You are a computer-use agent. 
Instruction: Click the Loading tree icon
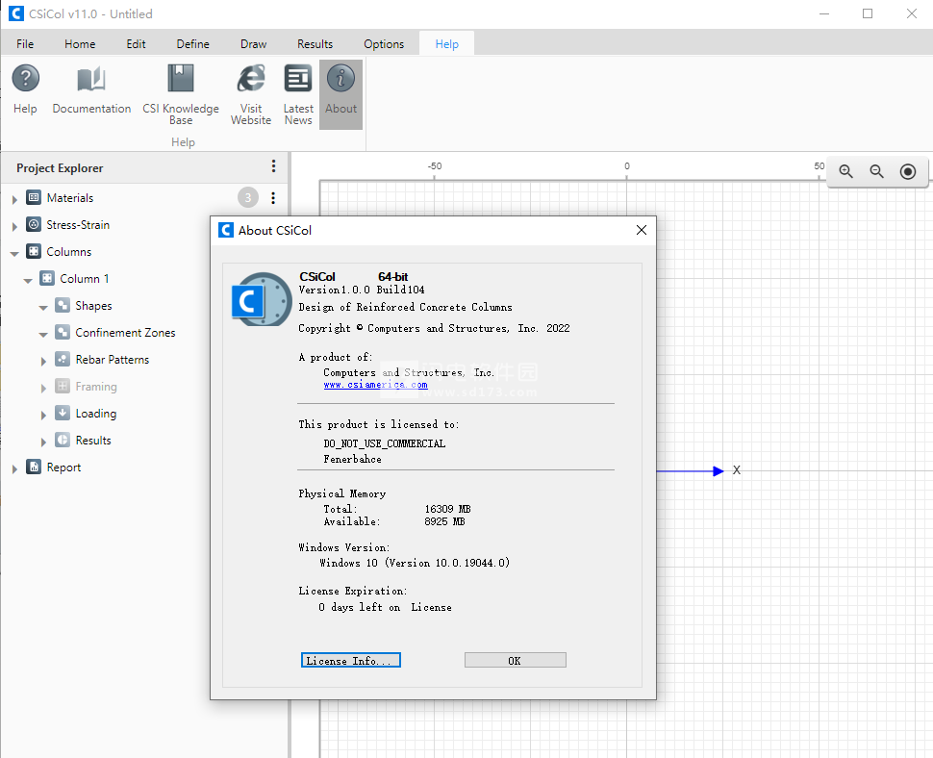[63, 413]
